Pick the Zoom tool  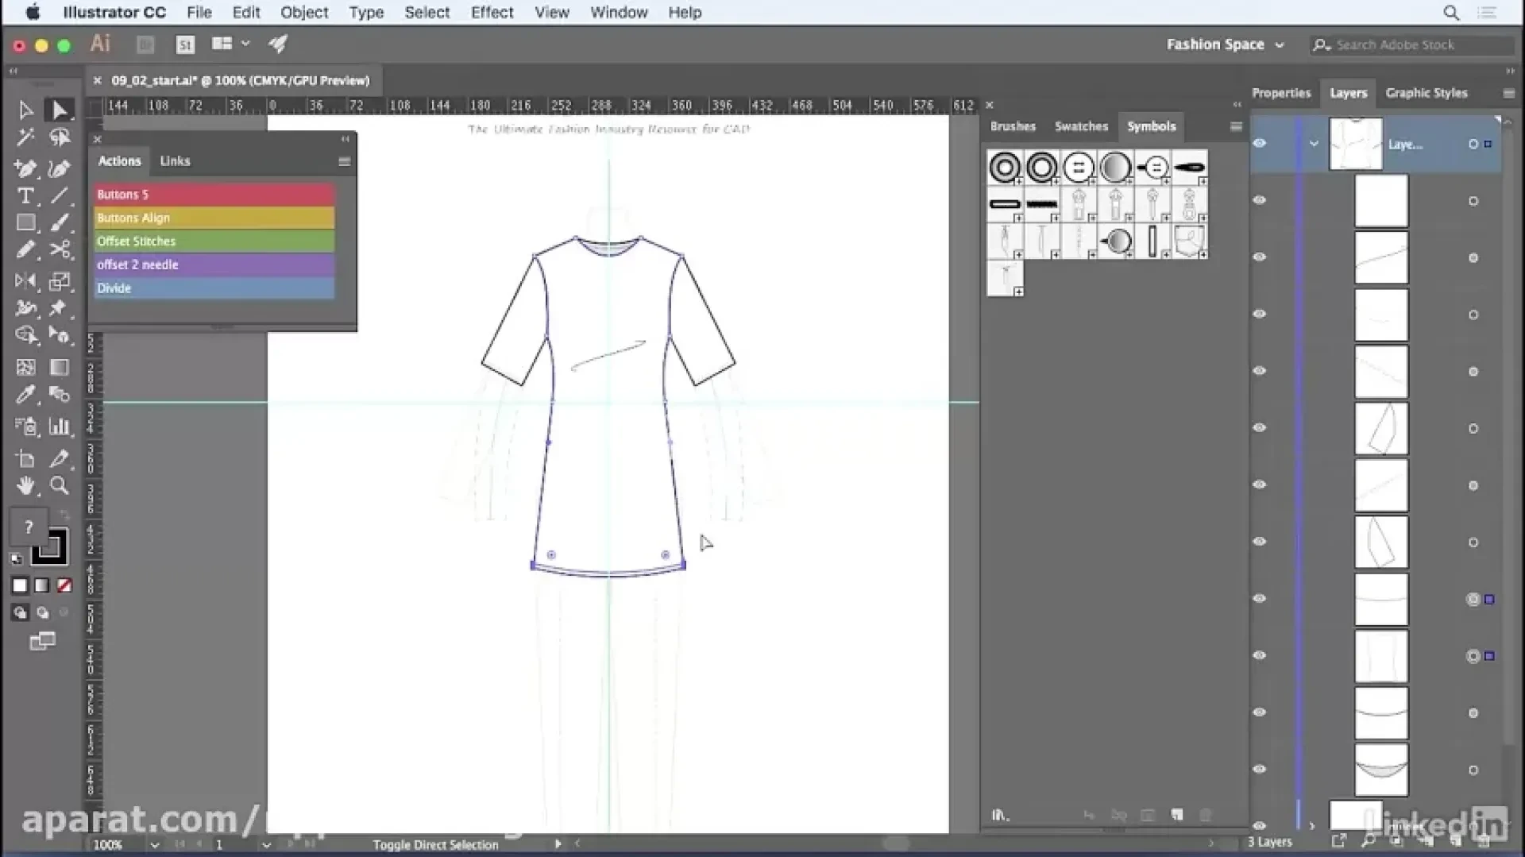(x=59, y=485)
